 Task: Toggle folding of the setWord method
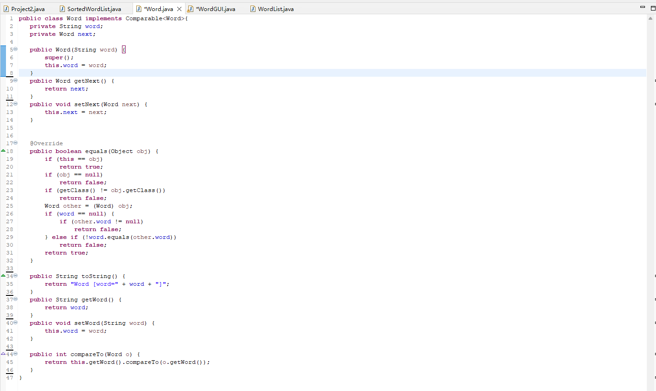click(15, 323)
